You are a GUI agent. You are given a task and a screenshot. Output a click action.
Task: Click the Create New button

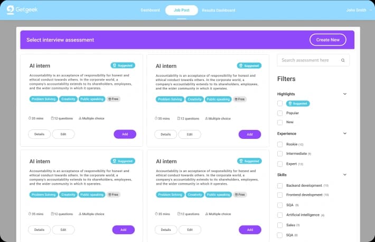[x=327, y=40]
